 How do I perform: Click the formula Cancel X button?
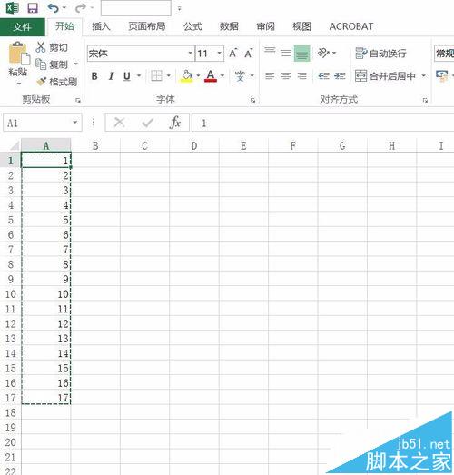(119, 123)
